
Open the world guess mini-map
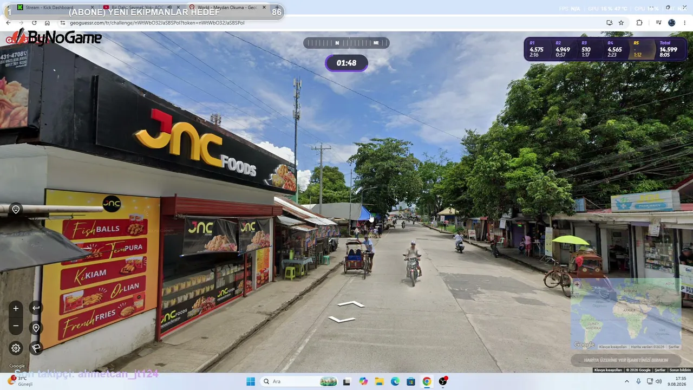(625, 314)
